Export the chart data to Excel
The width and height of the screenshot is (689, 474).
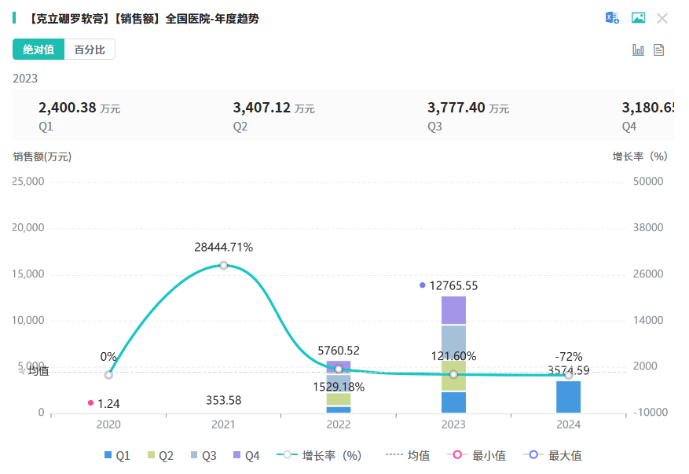tap(612, 18)
